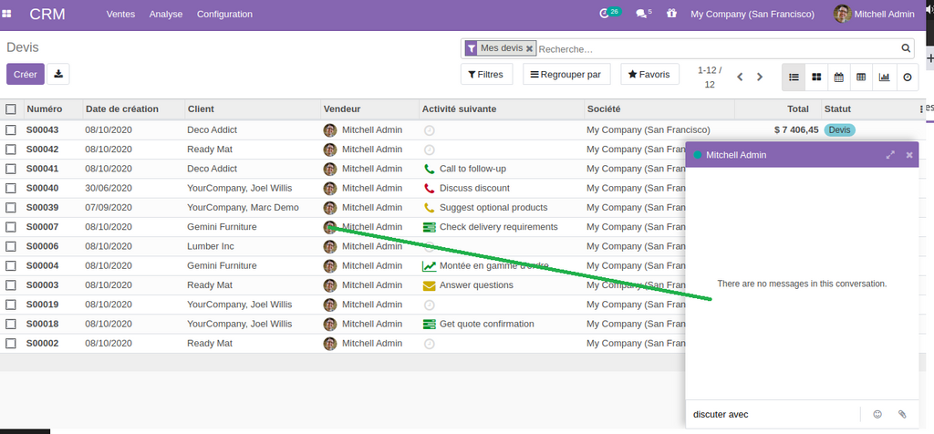The height and width of the screenshot is (434, 934).
Task: Switch to calendar view icon
Action: point(839,77)
